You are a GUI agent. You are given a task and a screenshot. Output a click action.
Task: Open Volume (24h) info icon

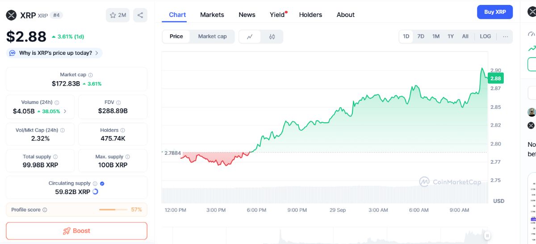57,103
